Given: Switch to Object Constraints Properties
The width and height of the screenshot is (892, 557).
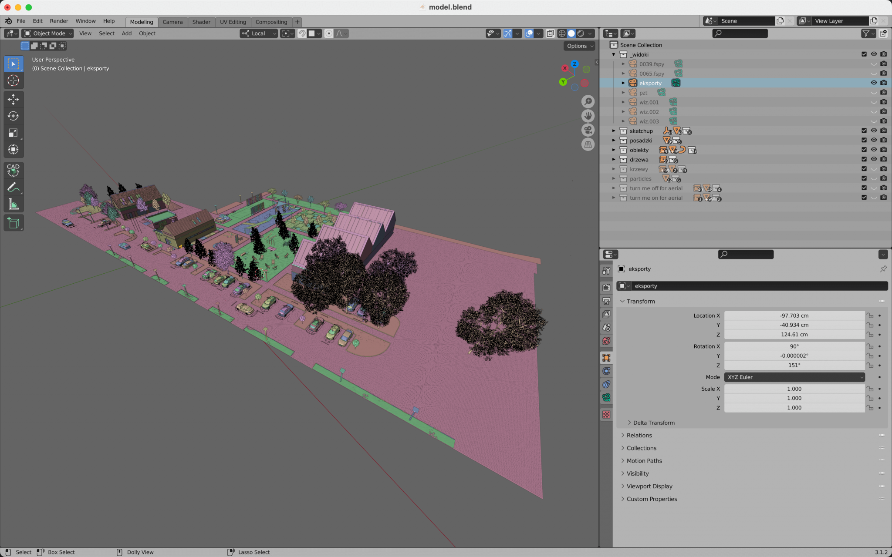Looking at the screenshot, I should [x=606, y=371].
